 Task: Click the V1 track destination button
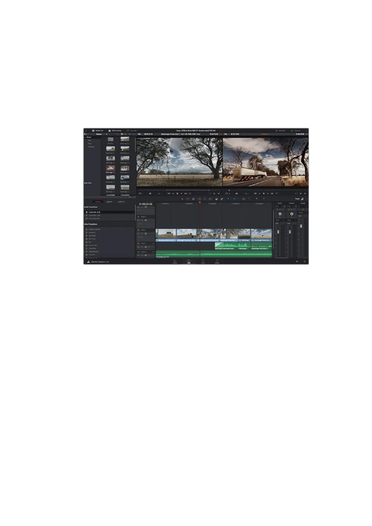[138, 230]
